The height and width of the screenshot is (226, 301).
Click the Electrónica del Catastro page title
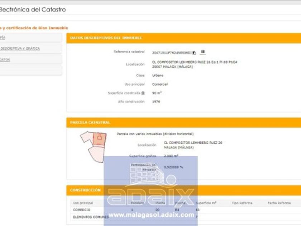[x=33, y=9]
